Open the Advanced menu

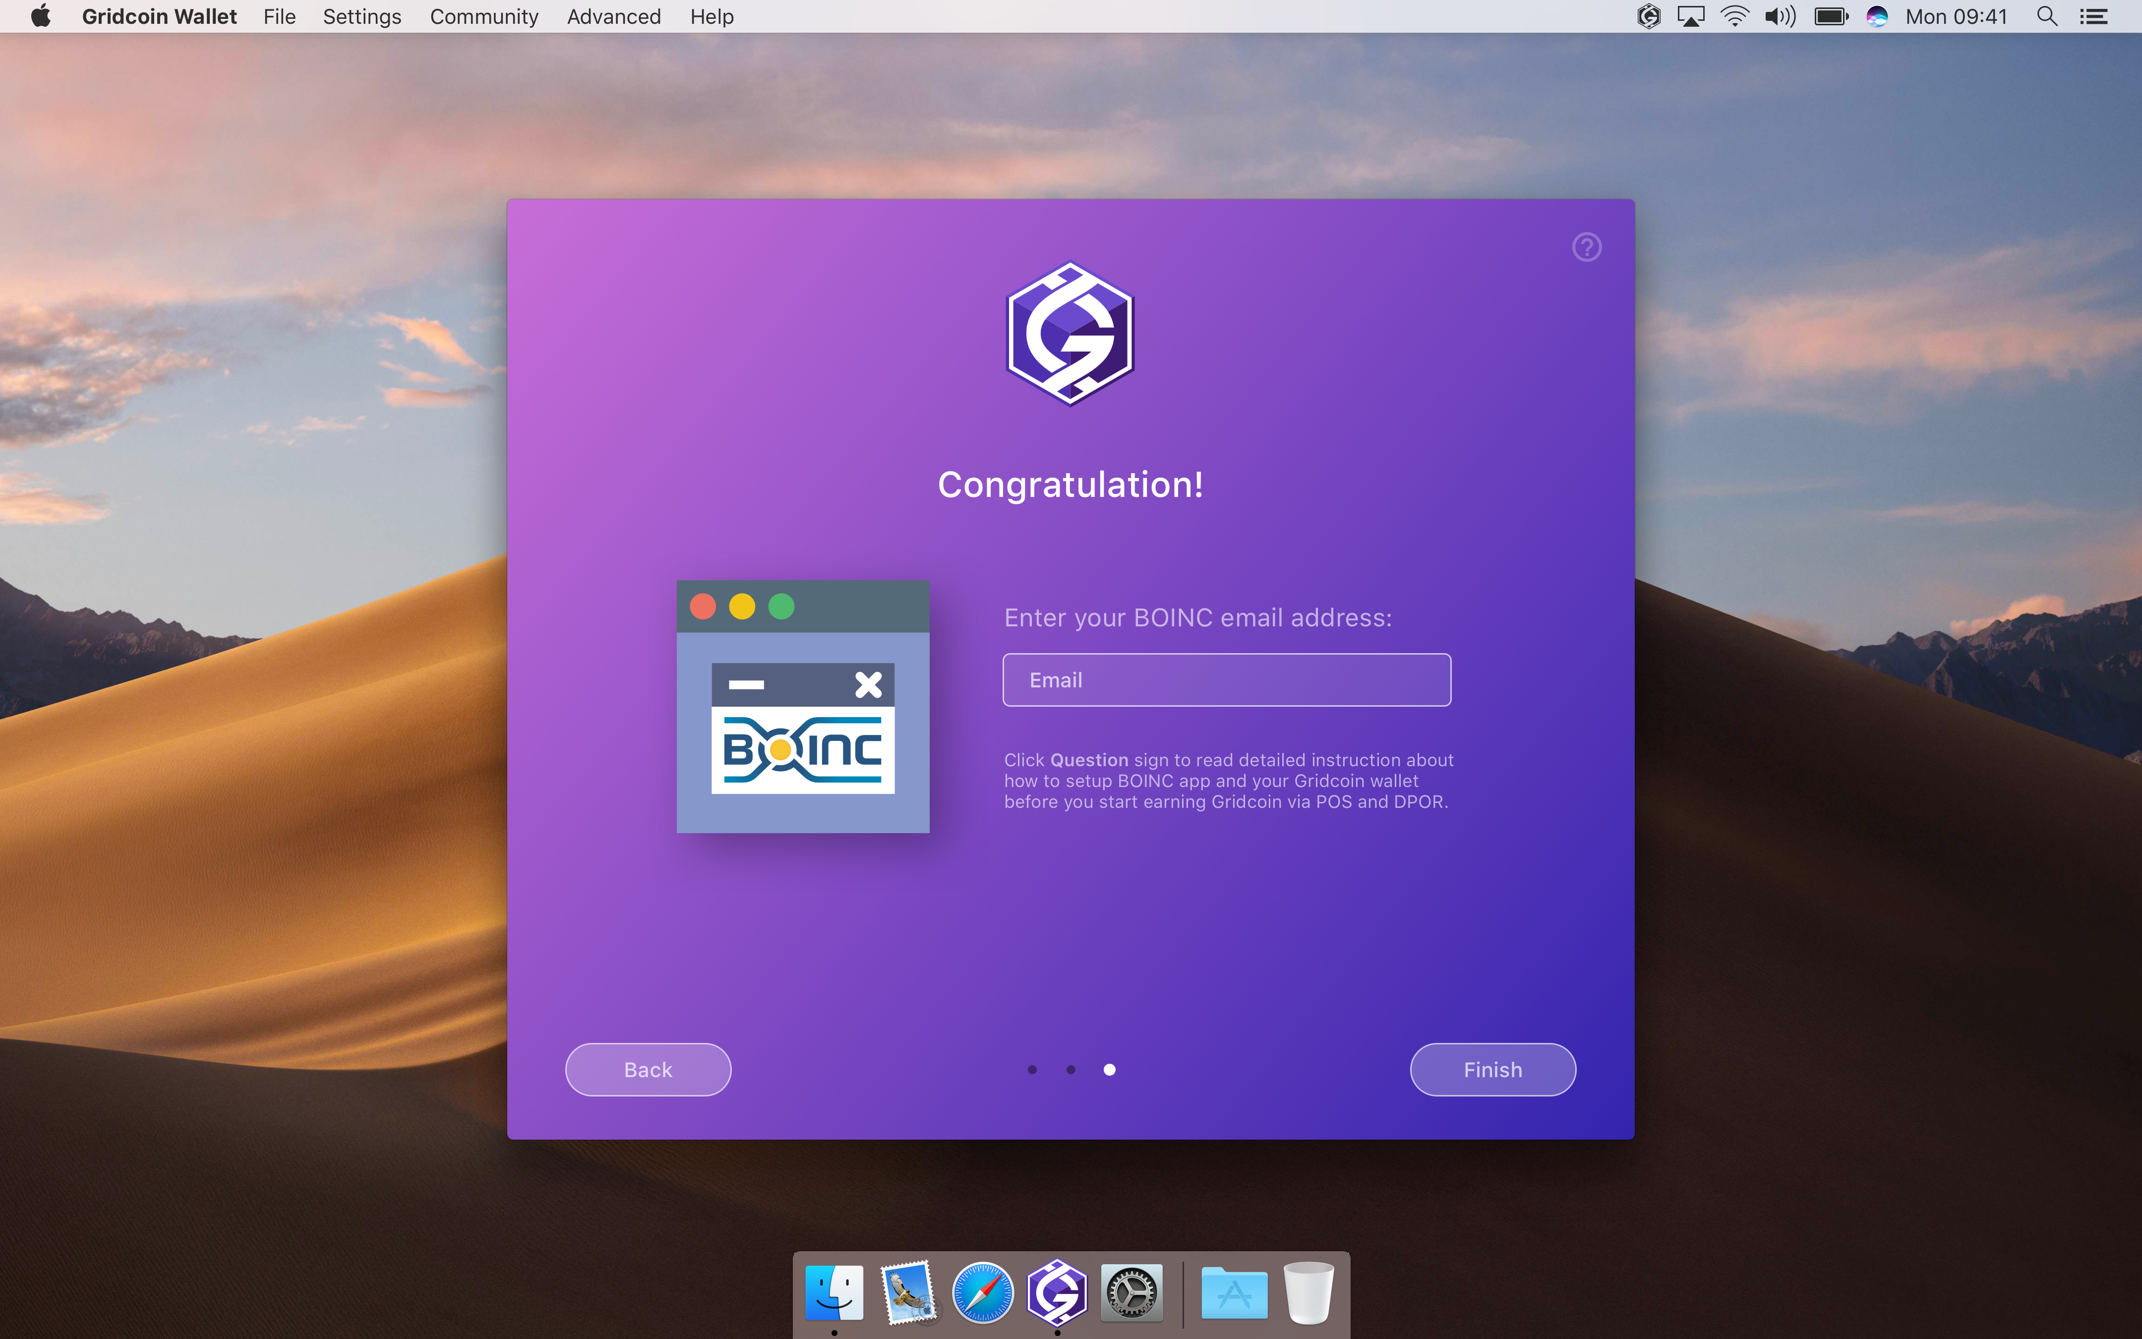[x=613, y=16]
